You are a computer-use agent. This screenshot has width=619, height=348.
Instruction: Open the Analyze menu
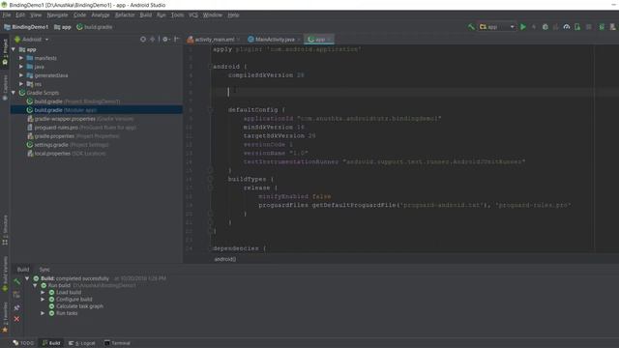101,15
